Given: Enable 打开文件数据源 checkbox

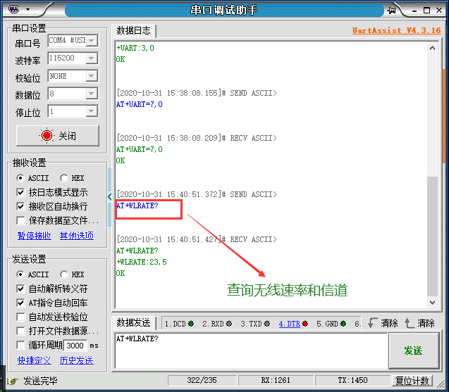Looking at the screenshot, I should click(20, 331).
